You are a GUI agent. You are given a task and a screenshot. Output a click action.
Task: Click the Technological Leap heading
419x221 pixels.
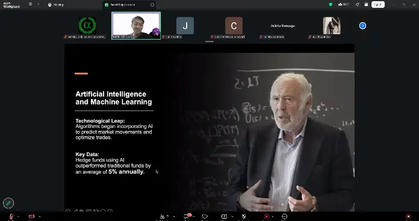[x=100, y=121]
